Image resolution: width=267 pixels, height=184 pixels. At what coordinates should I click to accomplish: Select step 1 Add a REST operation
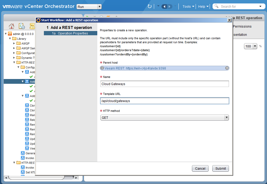69,28
